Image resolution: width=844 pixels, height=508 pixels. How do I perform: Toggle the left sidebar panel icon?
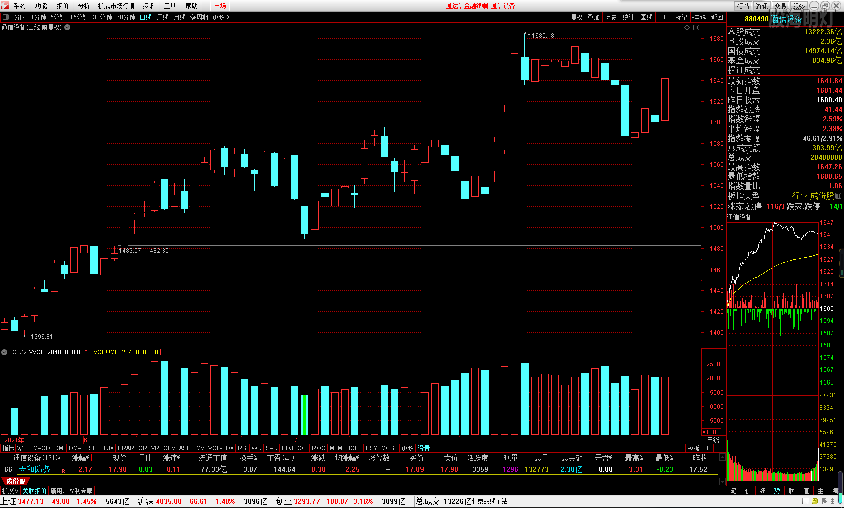pyautogui.click(x=6, y=17)
